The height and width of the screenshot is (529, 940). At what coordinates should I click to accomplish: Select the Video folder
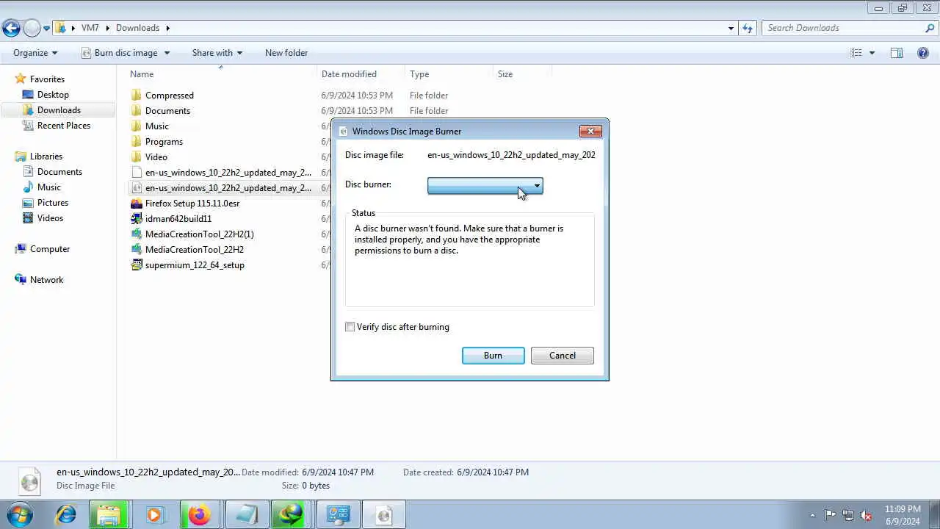156,157
